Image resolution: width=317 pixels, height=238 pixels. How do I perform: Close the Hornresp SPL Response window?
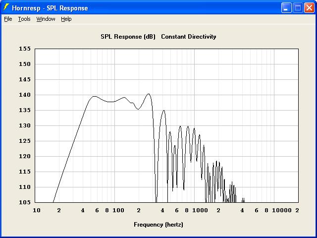(309, 8)
